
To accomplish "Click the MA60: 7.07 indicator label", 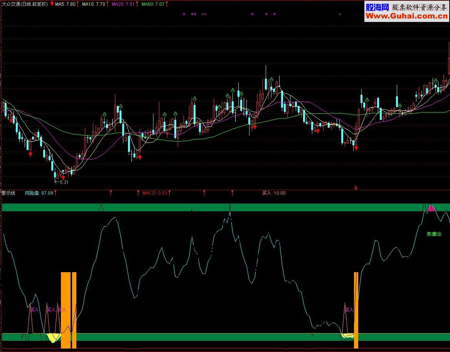I will point(153,4).
